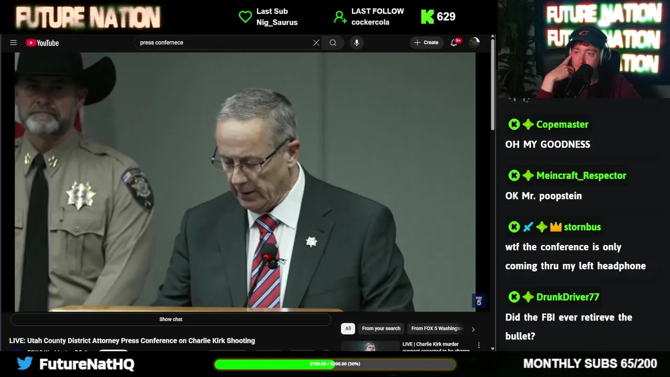Open the Create upload button
The height and width of the screenshot is (377, 670).
[426, 42]
